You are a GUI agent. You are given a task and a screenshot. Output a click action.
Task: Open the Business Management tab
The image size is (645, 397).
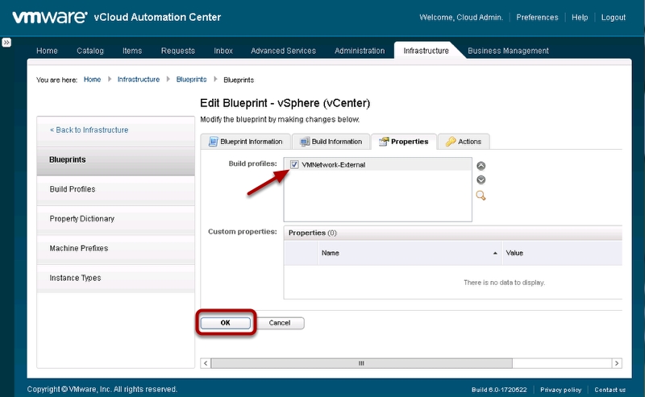click(508, 51)
